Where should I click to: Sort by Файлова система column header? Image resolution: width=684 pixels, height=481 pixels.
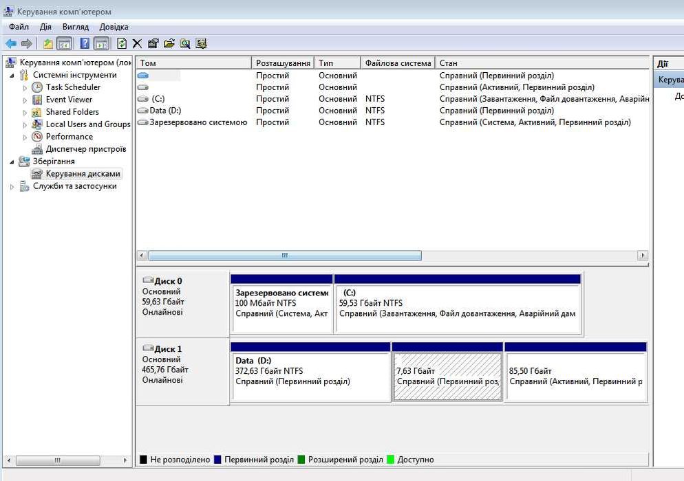tap(398, 63)
